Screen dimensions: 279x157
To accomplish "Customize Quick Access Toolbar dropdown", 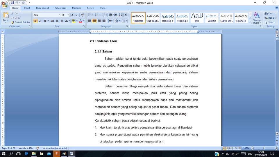I will [29, 3].
